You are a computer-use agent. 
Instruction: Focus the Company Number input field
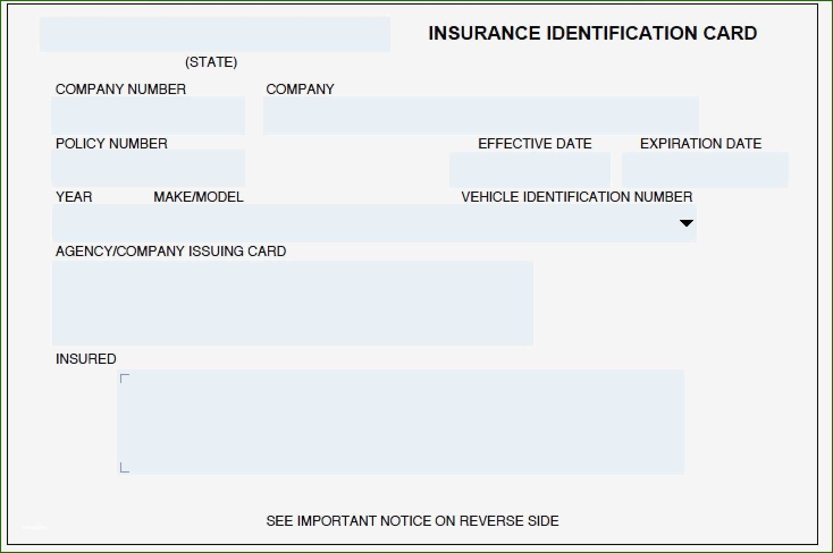148,116
